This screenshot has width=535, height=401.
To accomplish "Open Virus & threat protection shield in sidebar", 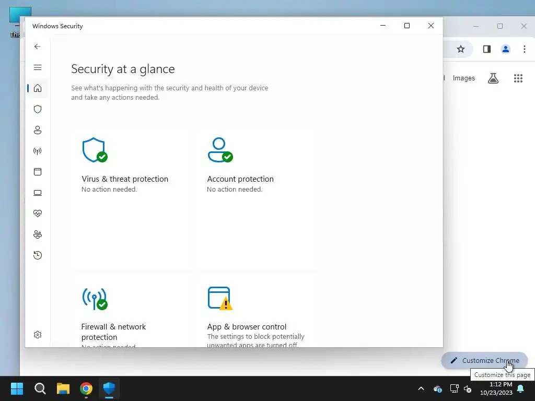I will click(38, 109).
